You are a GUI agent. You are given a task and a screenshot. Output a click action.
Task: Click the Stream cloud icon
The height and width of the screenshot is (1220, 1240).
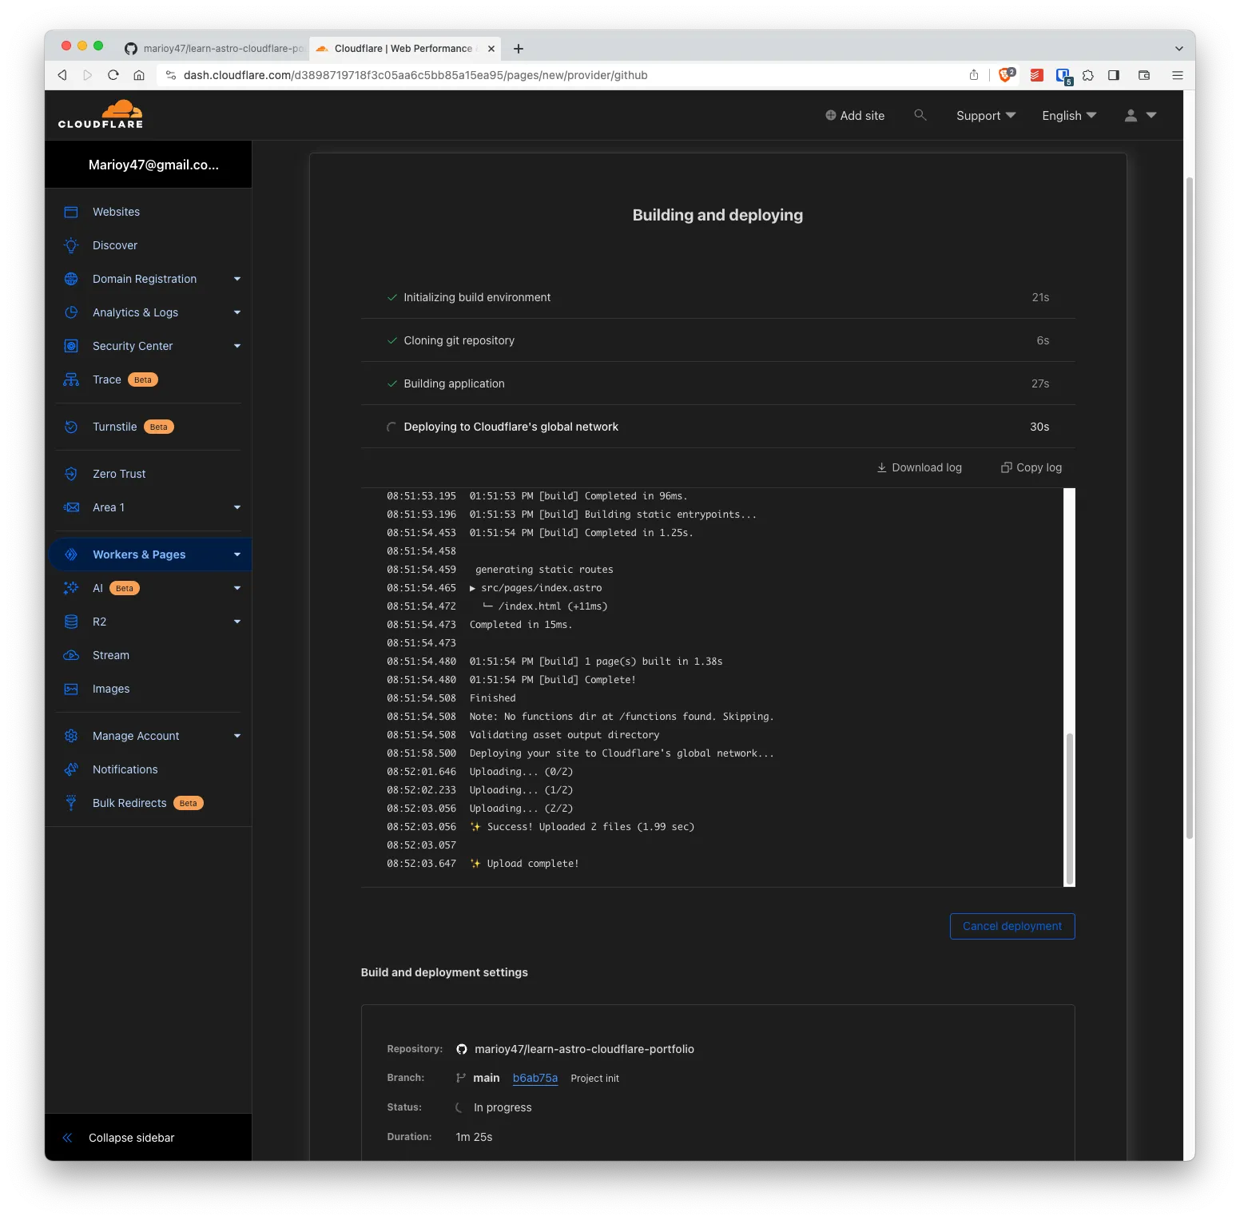71,655
